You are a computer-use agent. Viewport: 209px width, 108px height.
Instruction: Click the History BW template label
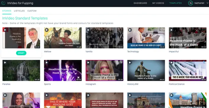133,84
